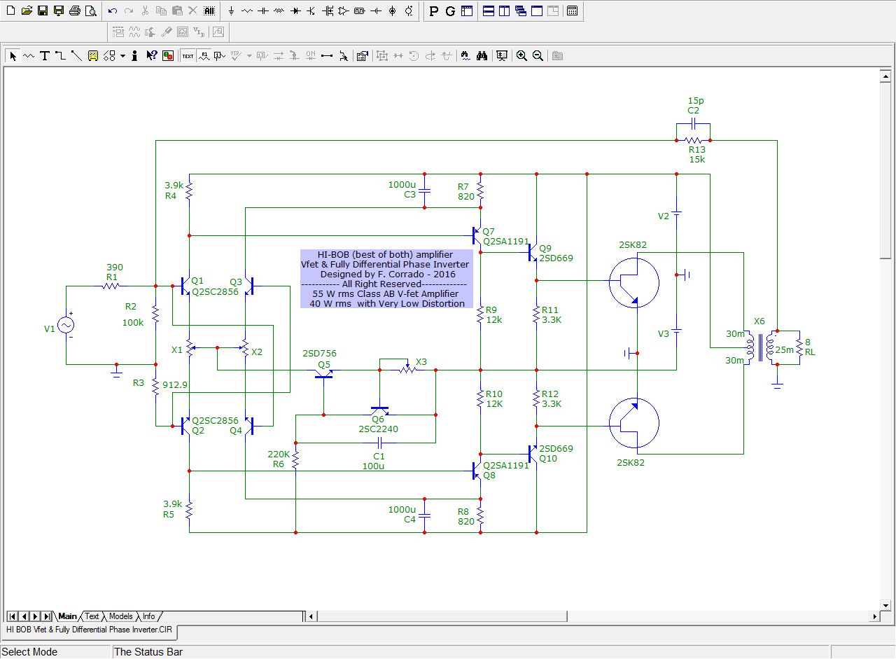896x659 pixels.
Task: Activate the Text mode tool
Action: point(44,56)
